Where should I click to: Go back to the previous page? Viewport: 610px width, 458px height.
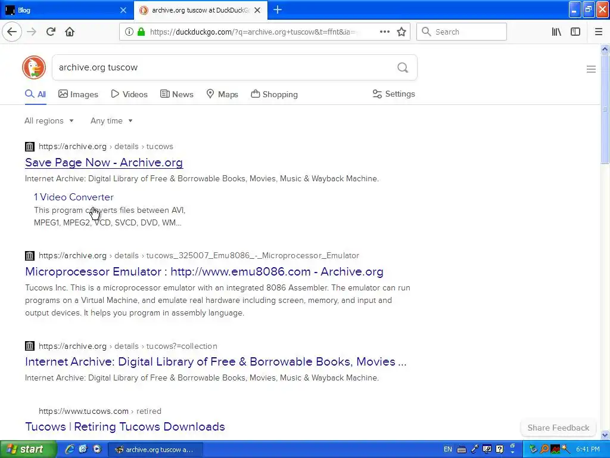[12, 32]
